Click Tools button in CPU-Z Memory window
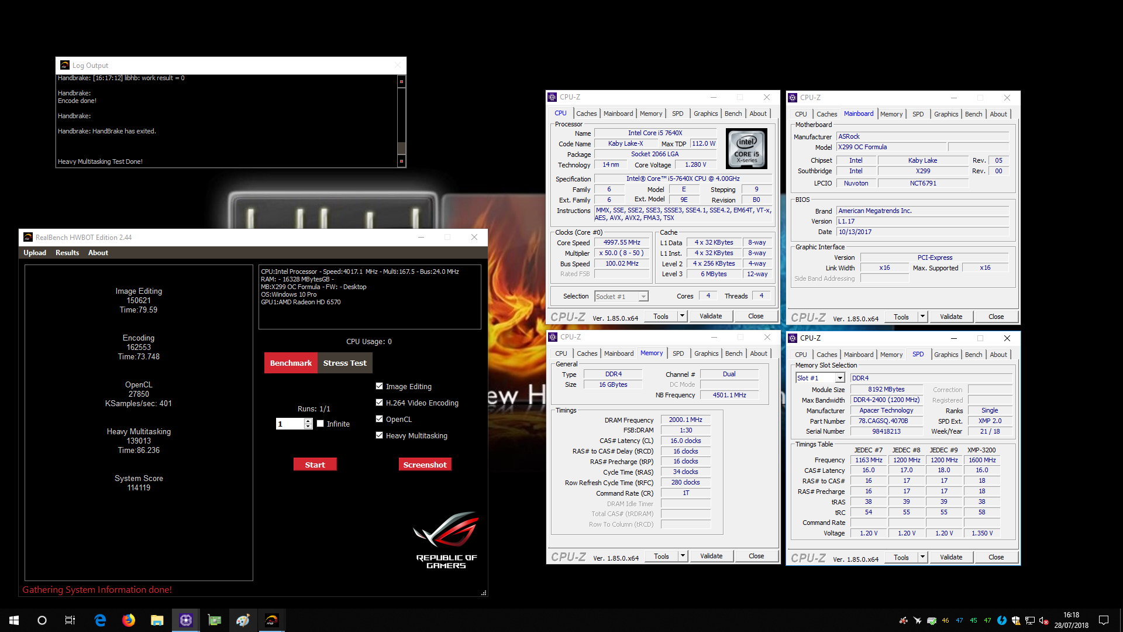The image size is (1123, 632). [x=662, y=556]
